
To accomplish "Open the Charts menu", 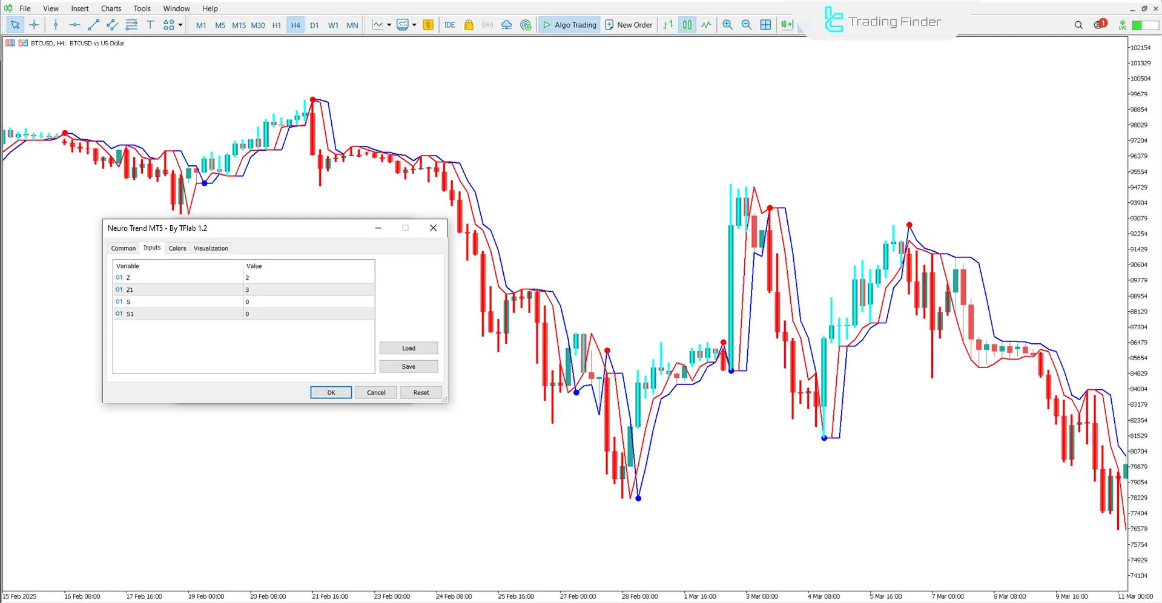I will [x=110, y=8].
